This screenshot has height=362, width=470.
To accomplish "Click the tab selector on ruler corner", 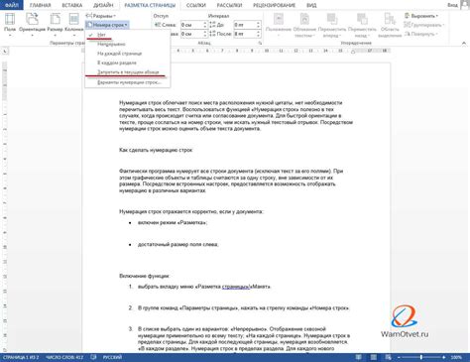I will click(x=5, y=52).
